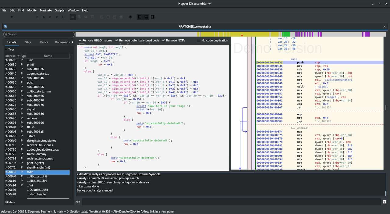Click the Run/play arrow in the toolbar
Image resolution: width=390 pixels, height=214 pixels.
12,17
